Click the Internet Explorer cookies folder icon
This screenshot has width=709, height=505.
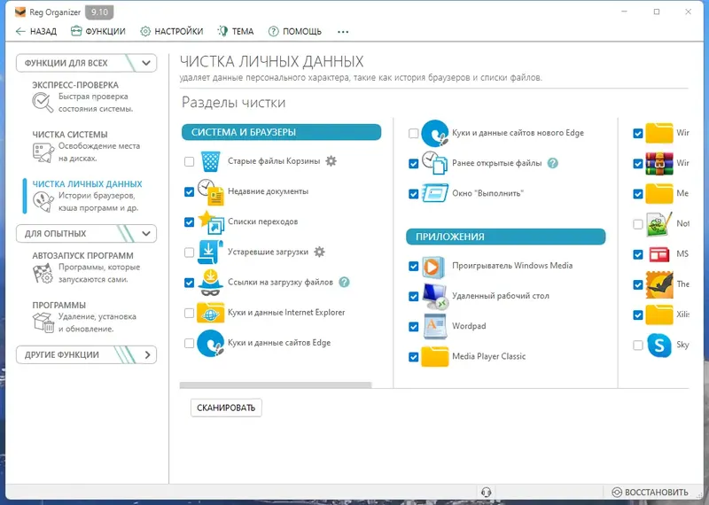pyautogui.click(x=211, y=313)
